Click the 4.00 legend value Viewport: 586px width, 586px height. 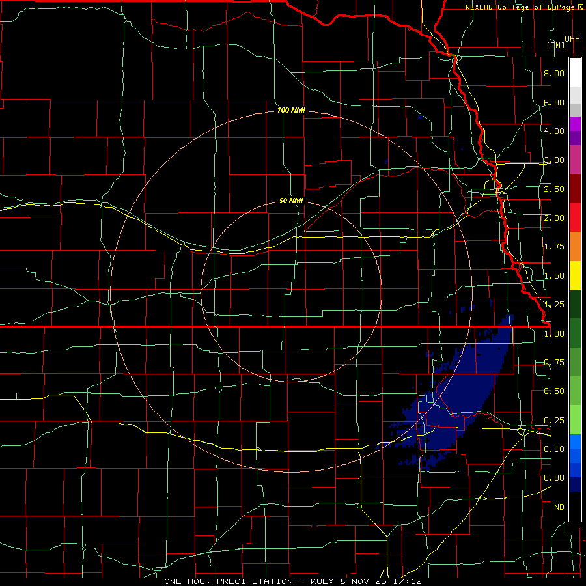pos(554,131)
